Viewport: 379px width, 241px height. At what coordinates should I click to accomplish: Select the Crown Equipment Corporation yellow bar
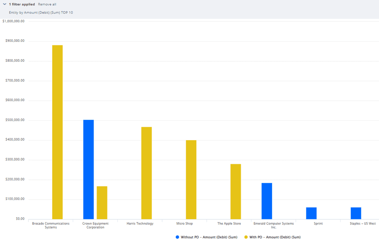[x=102, y=203]
